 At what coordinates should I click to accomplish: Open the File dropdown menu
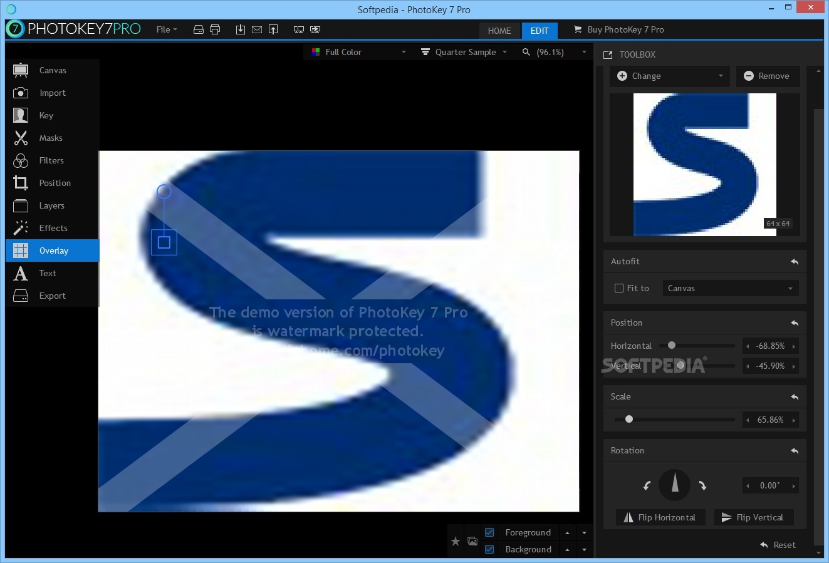[167, 29]
